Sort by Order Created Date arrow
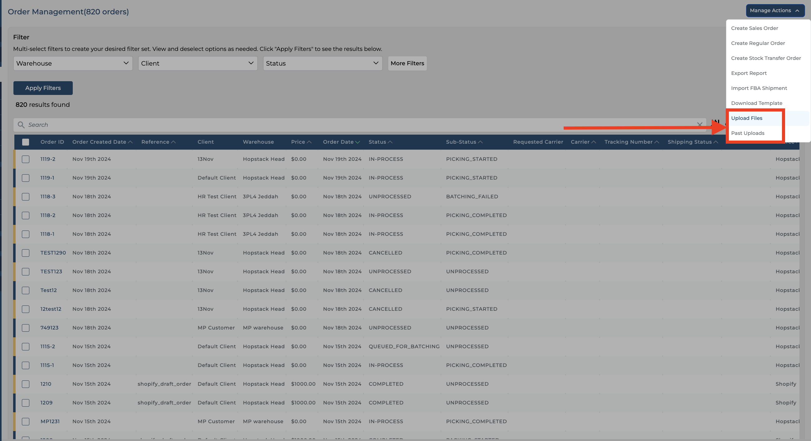The width and height of the screenshot is (811, 441). coord(130,142)
